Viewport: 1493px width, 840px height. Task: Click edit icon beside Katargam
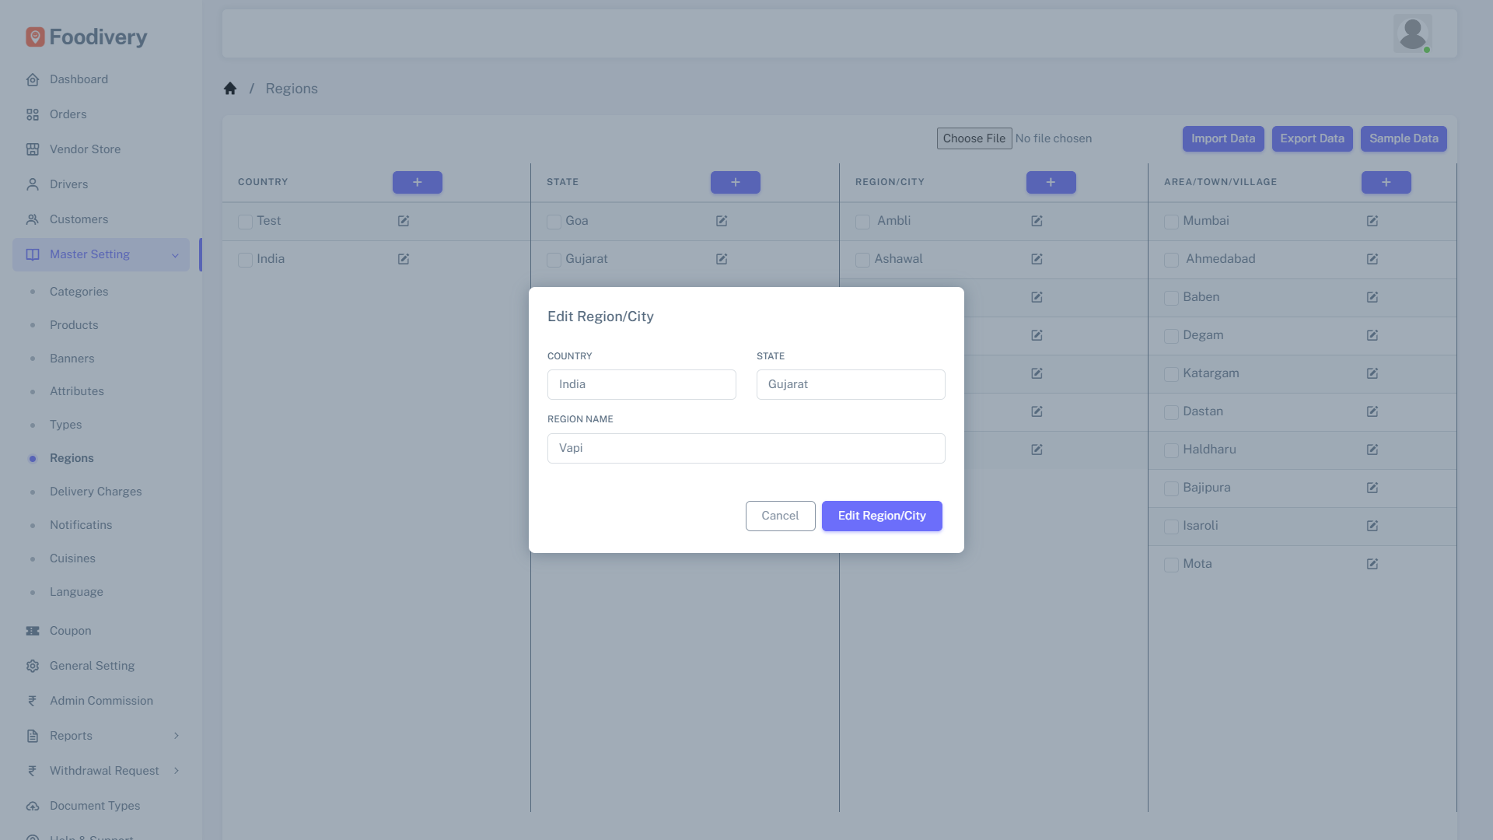point(1372,373)
